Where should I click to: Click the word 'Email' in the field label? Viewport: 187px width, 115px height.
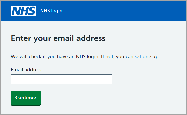point(17,70)
